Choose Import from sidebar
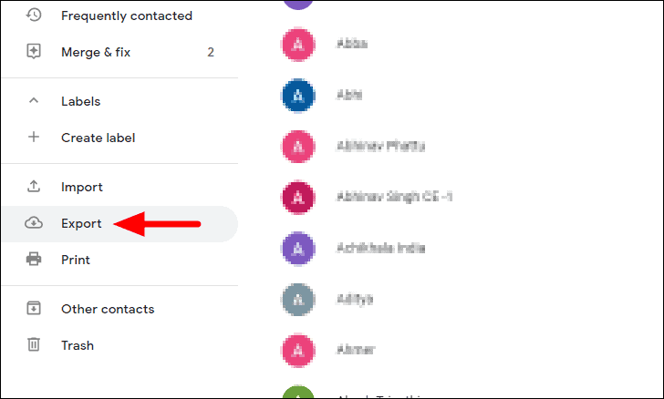 click(x=82, y=187)
